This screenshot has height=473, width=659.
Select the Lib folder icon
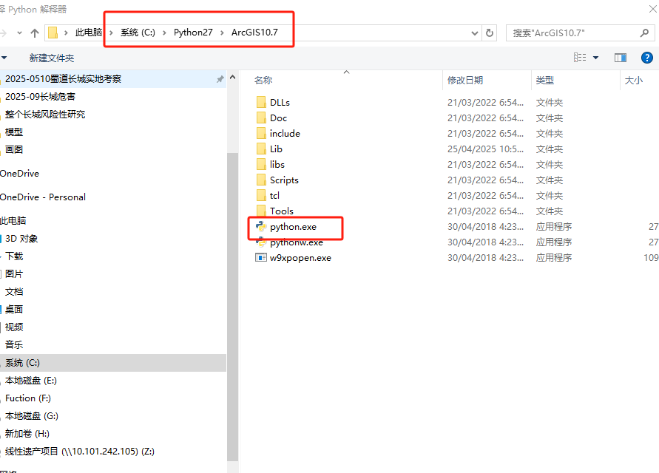[x=261, y=149]
